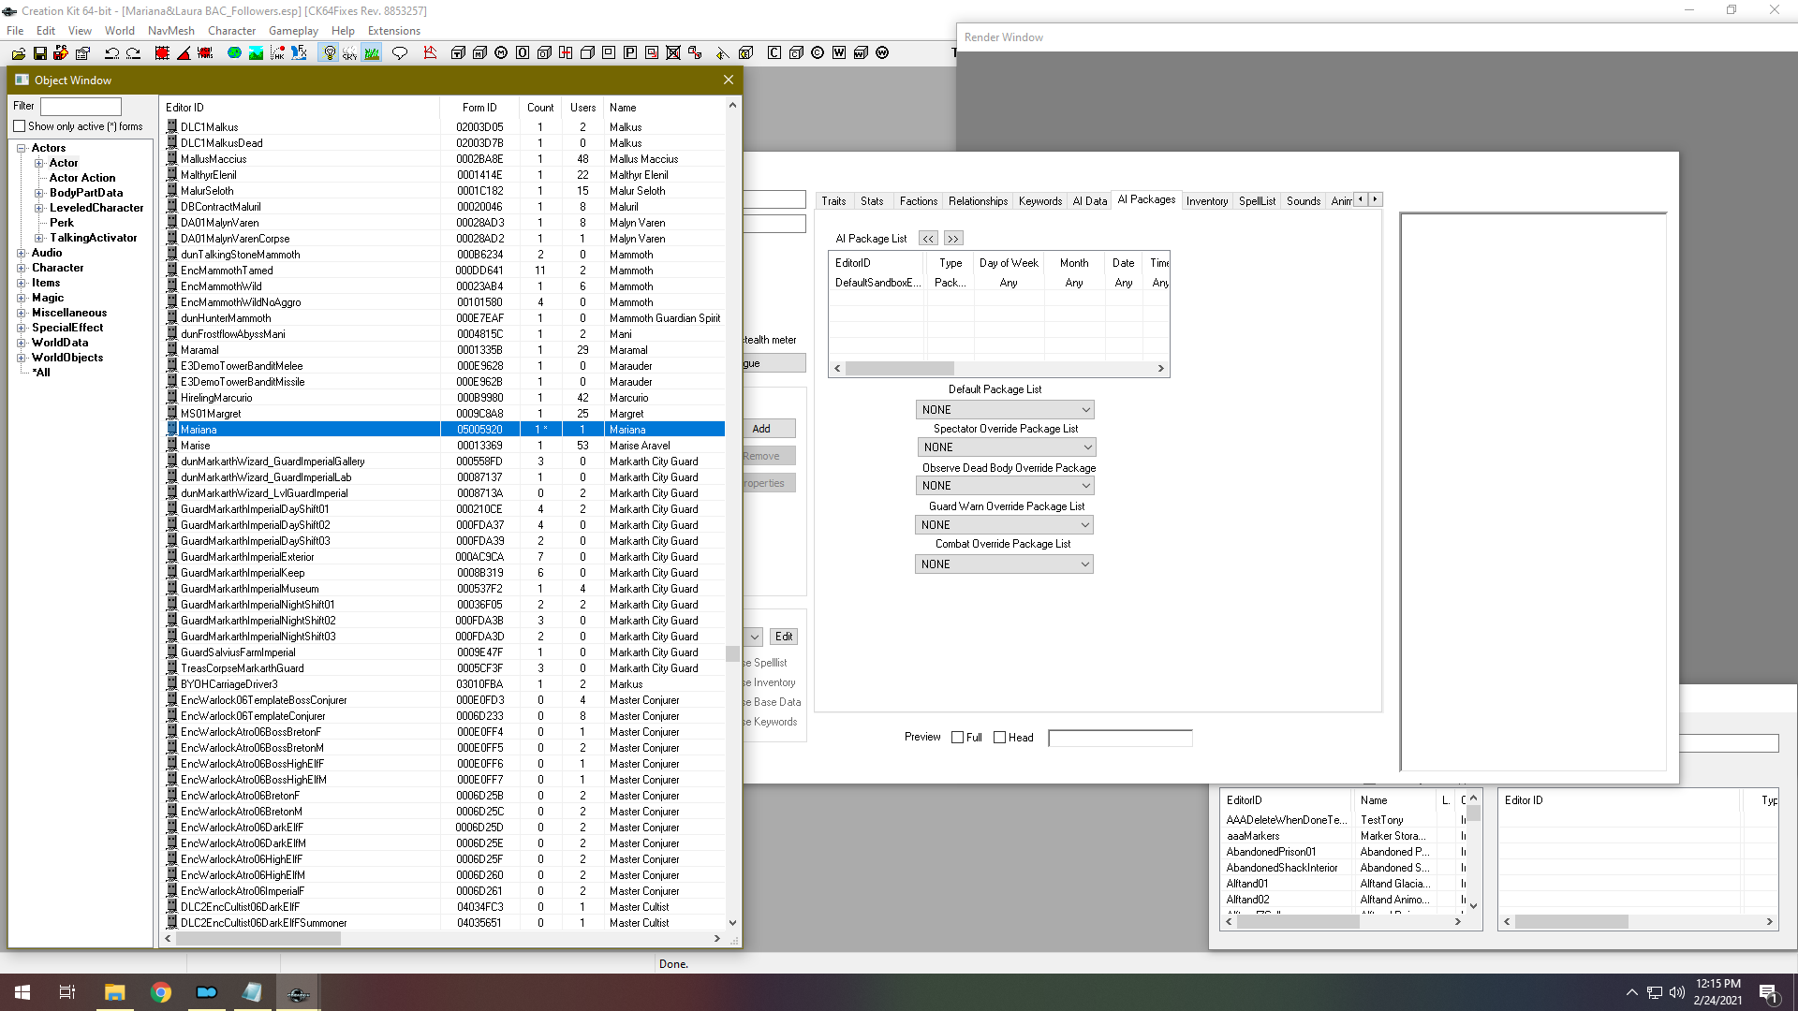Open Observe Dead Body Override Package dropdown

1005,486
